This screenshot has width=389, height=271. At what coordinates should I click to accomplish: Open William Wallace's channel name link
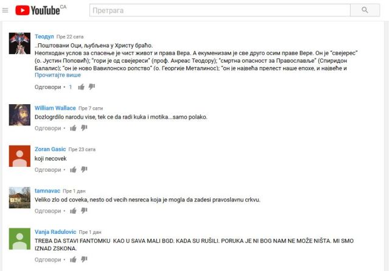(55, 108)
